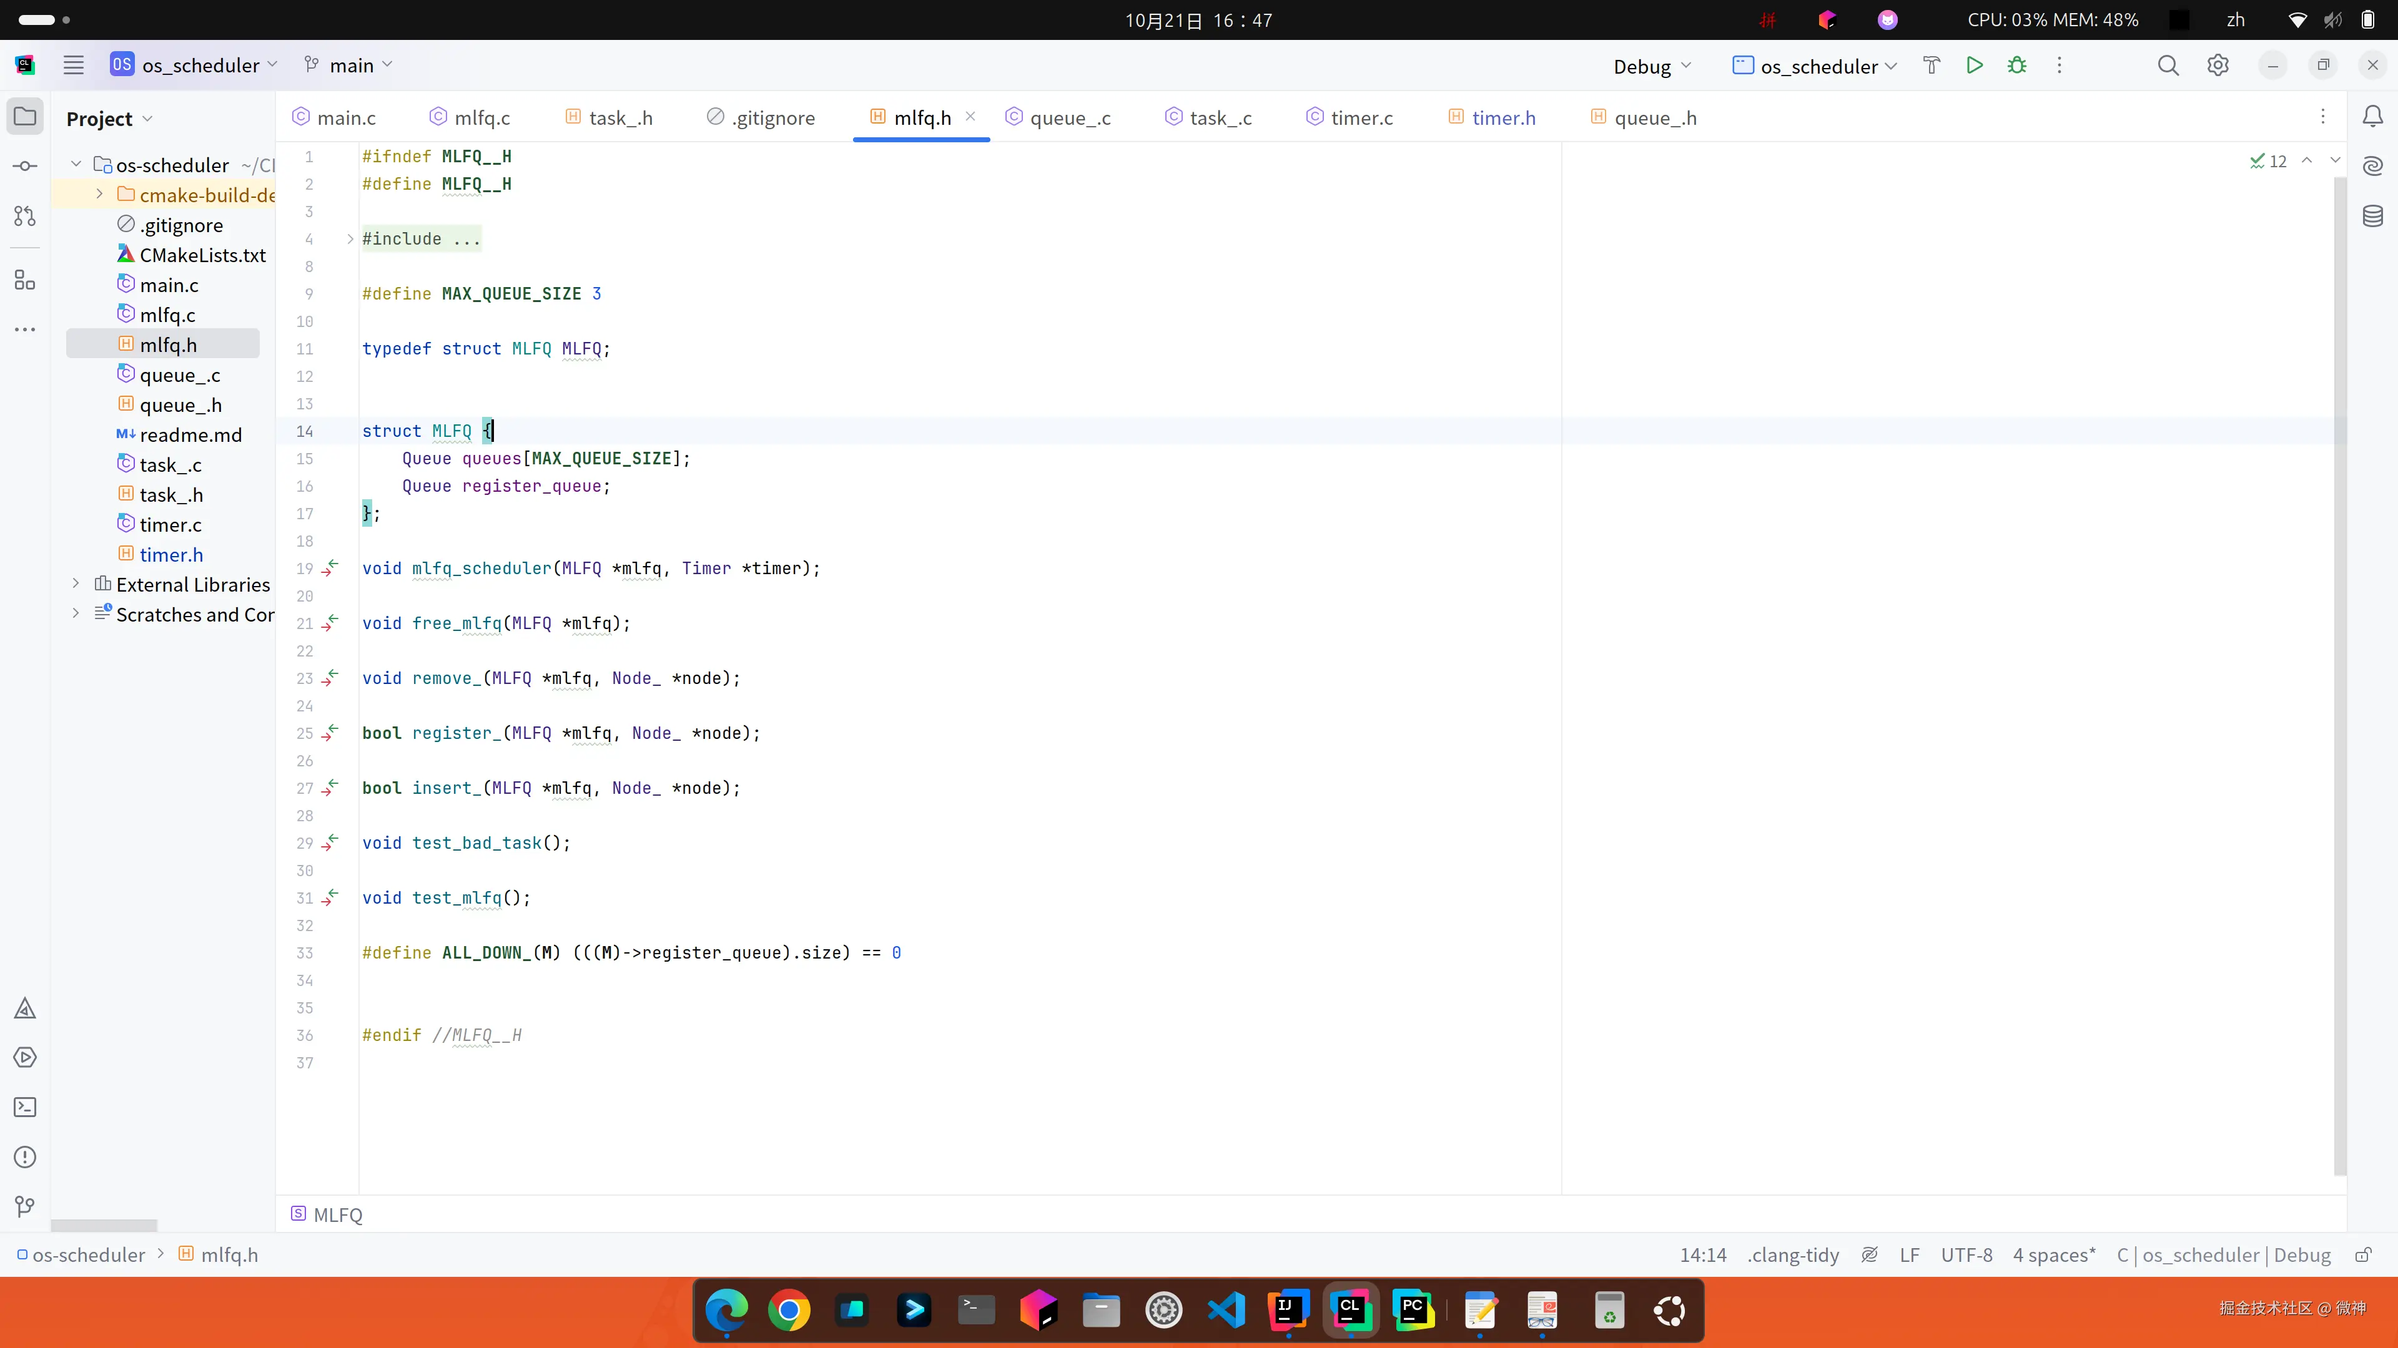Open the Problems tool window
This screenshot has height=1348, width=2398.
pyautogui.click(x=25, y=1157)
